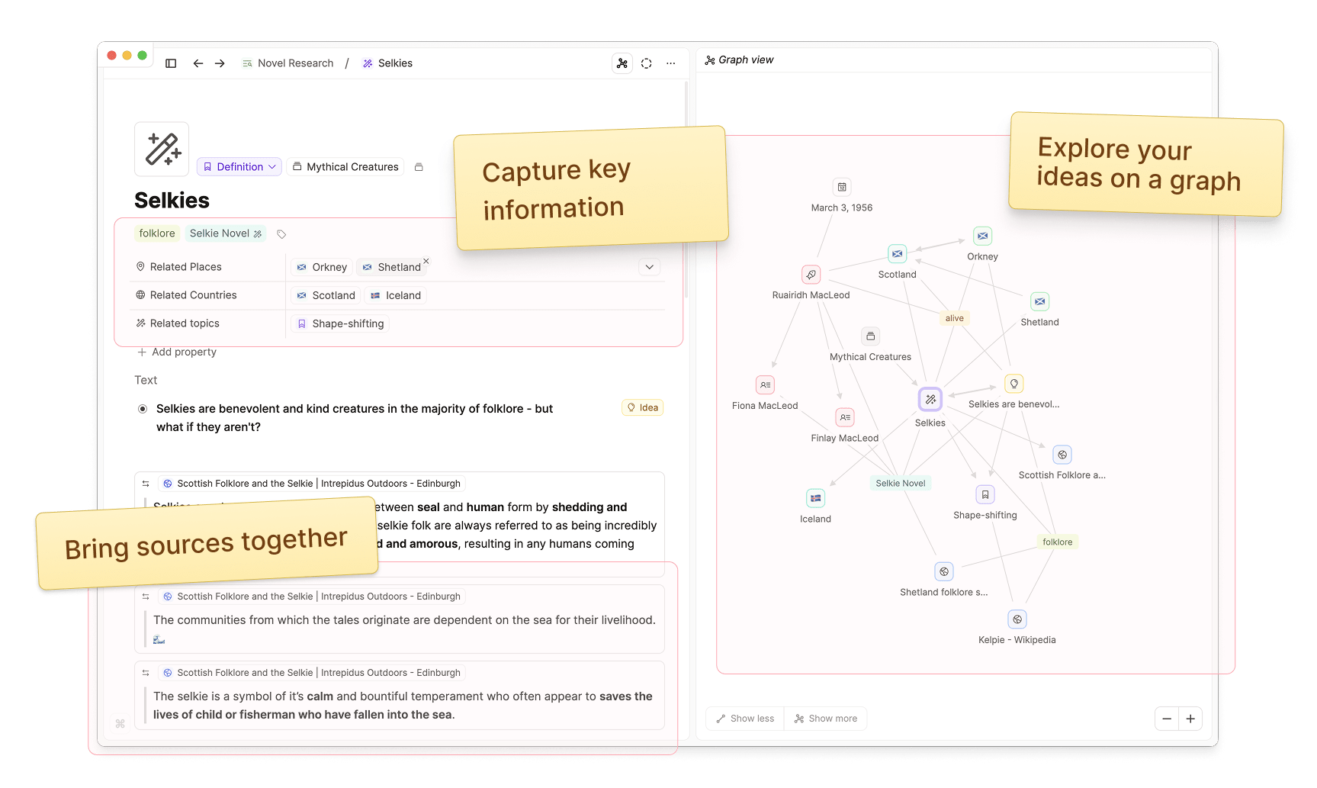Collapse the first Scottish Folklore source block
Image resolution: width=1317 pixels, height=788 pixels.
pos(146,484)
